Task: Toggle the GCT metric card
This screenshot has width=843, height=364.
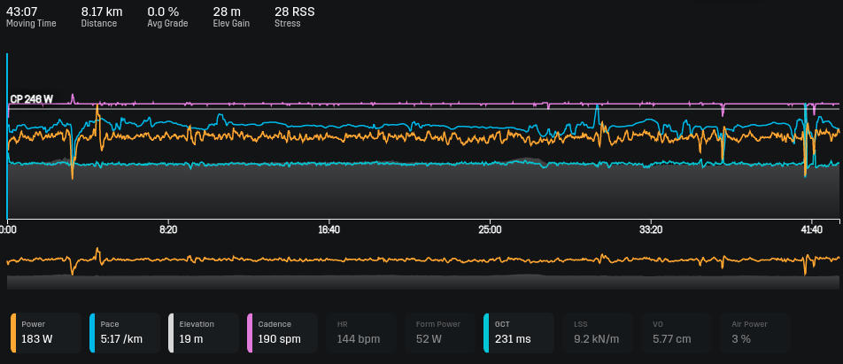Action: tap(519, 332)
